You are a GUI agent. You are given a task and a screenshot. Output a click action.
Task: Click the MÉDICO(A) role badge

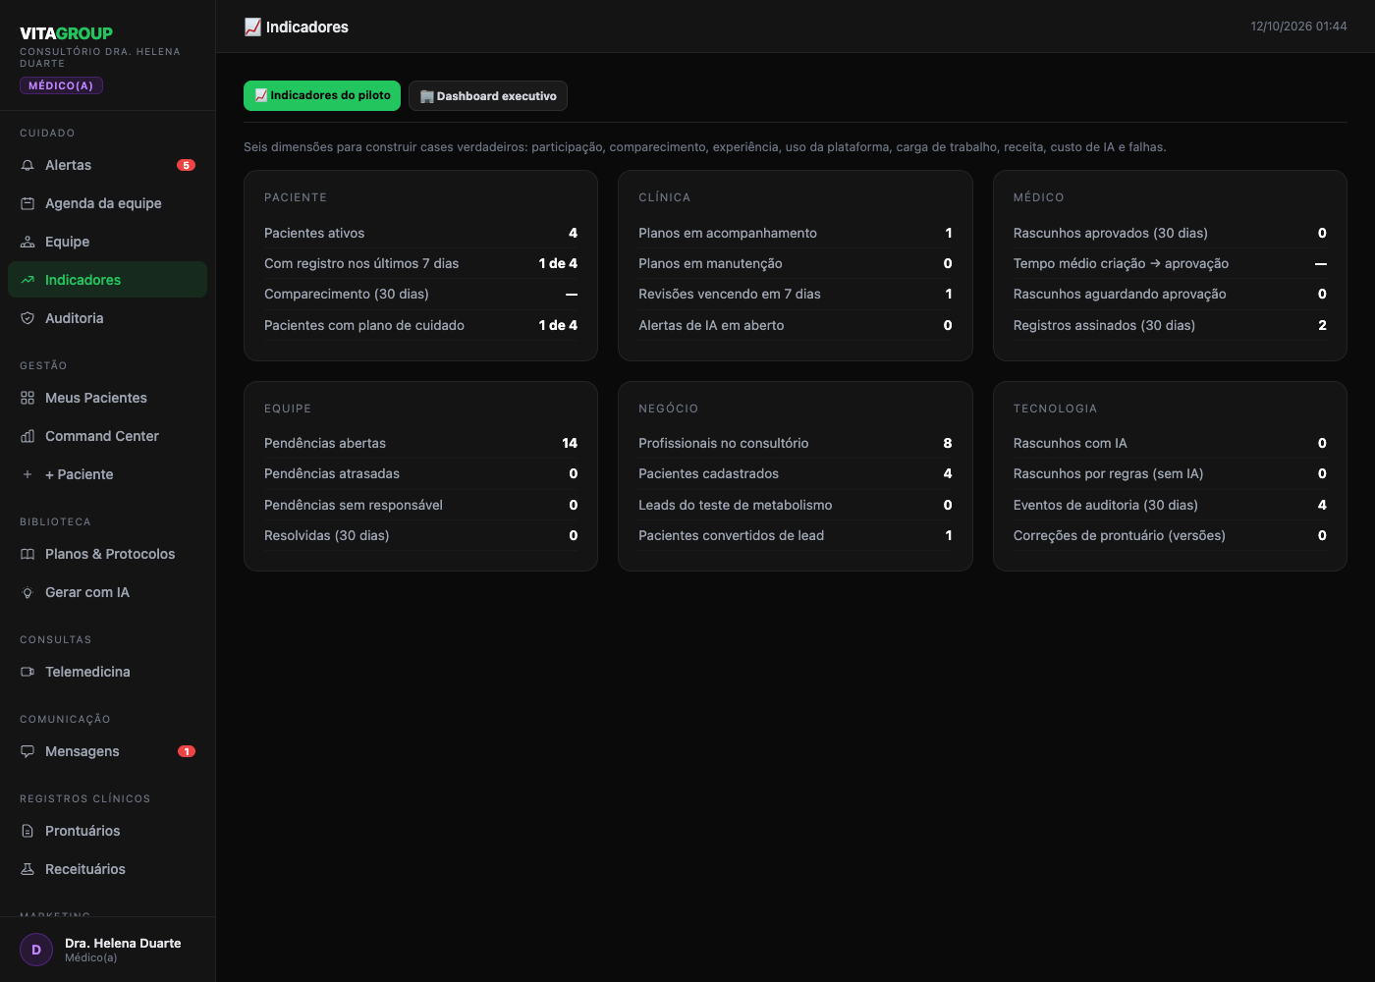coord(61,85)
